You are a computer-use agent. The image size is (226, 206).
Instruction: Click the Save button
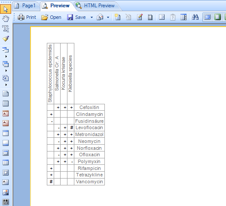[76, 17]
